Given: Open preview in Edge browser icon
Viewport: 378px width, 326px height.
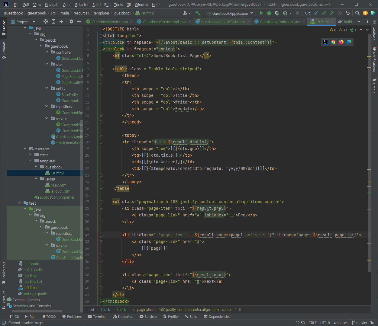Looking at the screenshot, I should point(349,42).
